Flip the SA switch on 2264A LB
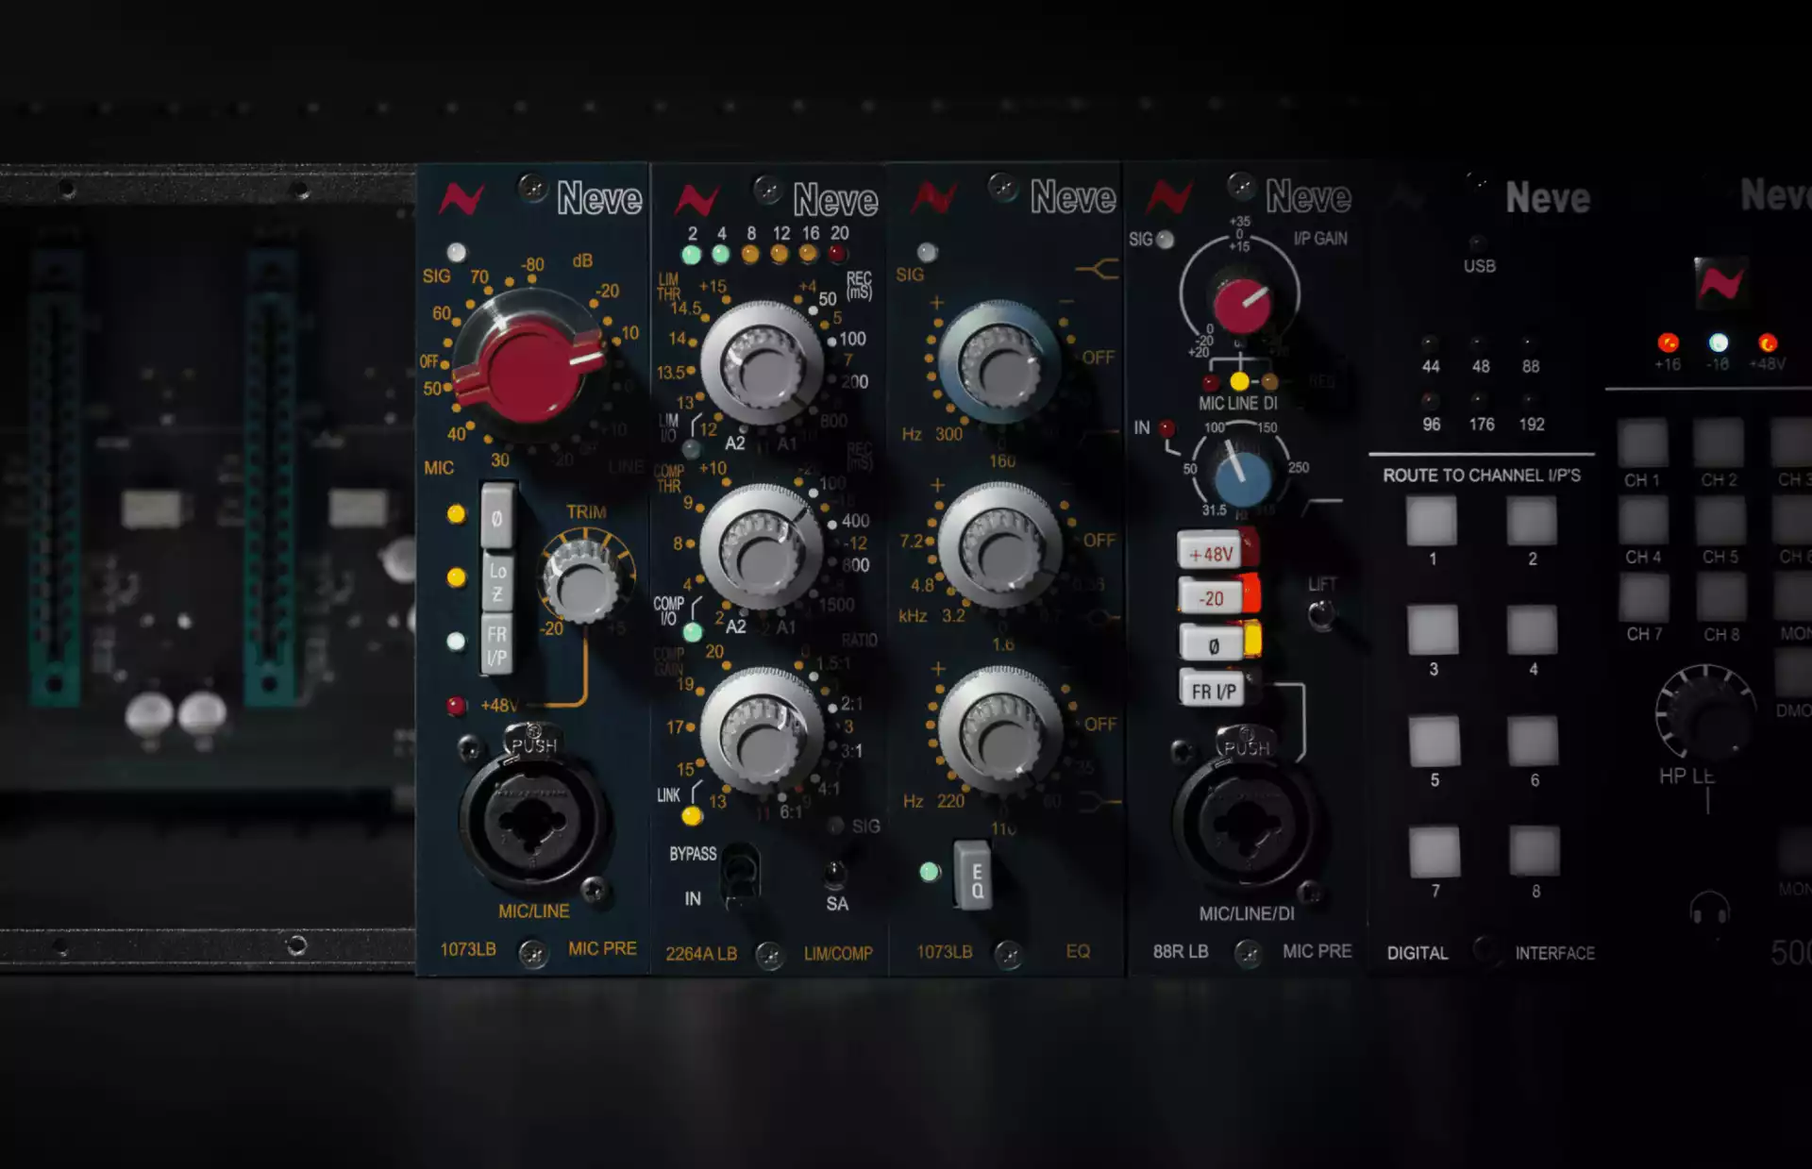 click(834, 874)
